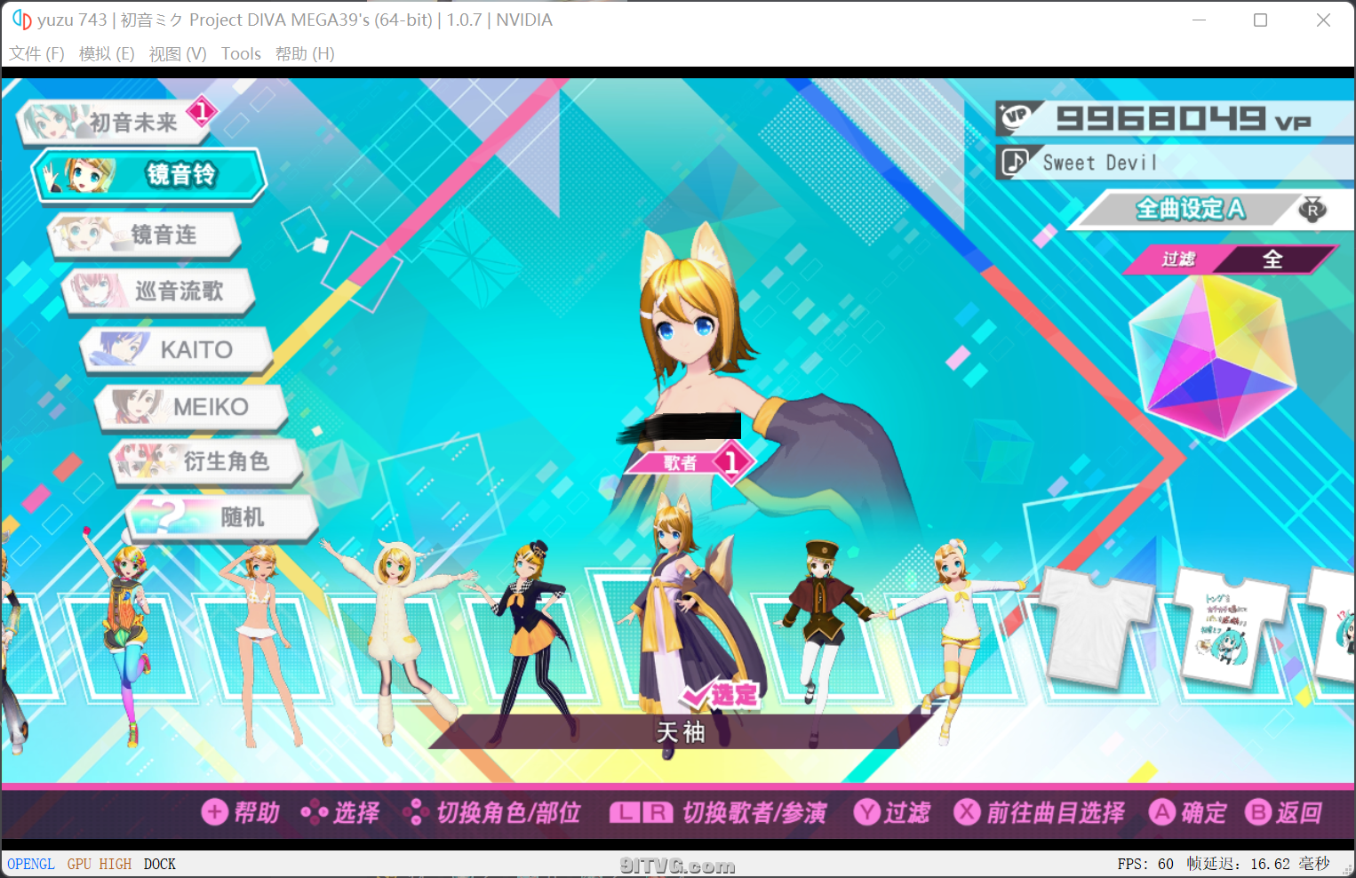Screen dimensions: 1356x878
Task: Click the X 前往曲目选择 icon
Action: pyautogui.click(x=967, y=811)
